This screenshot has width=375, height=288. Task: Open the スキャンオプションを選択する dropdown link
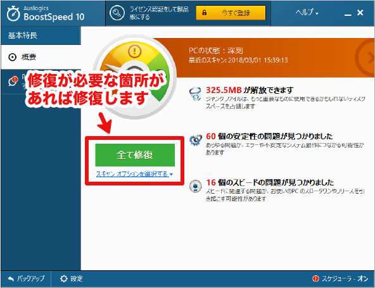tap(134, 174)
